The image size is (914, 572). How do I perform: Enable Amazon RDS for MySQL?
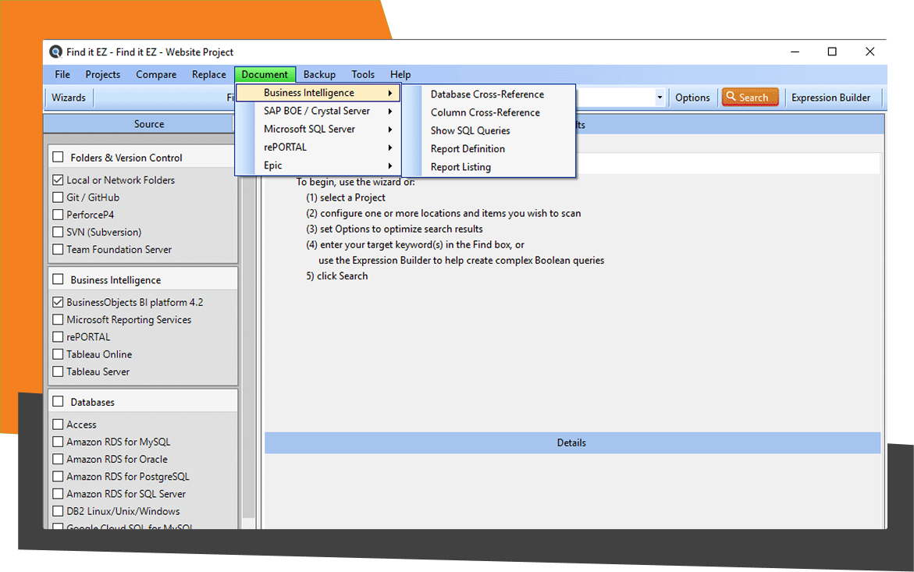pyautogui.click(x=58, y=442)
